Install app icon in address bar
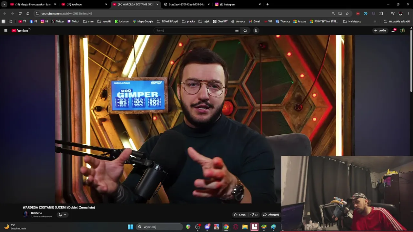This screenshot has width=413, height=232. pyautogui.click(x=340, y=14)
